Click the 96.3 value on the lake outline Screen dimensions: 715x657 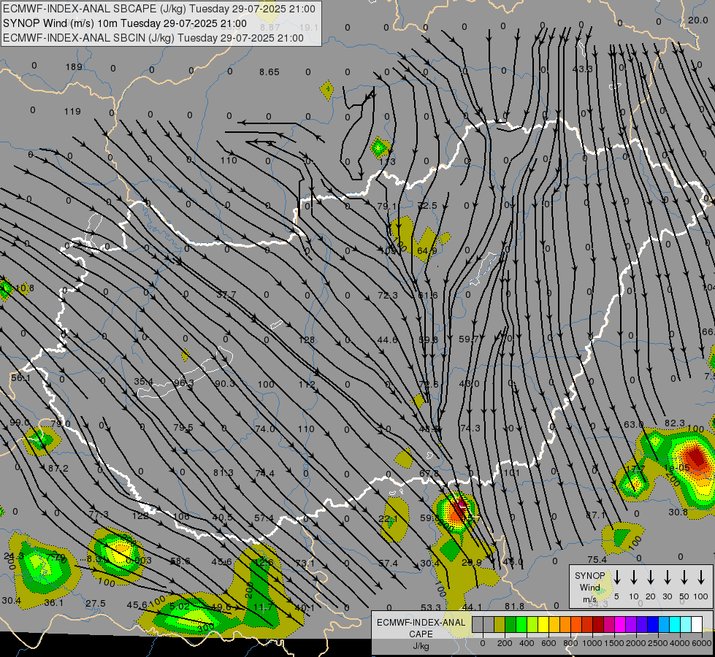click(x=184, y=383)
